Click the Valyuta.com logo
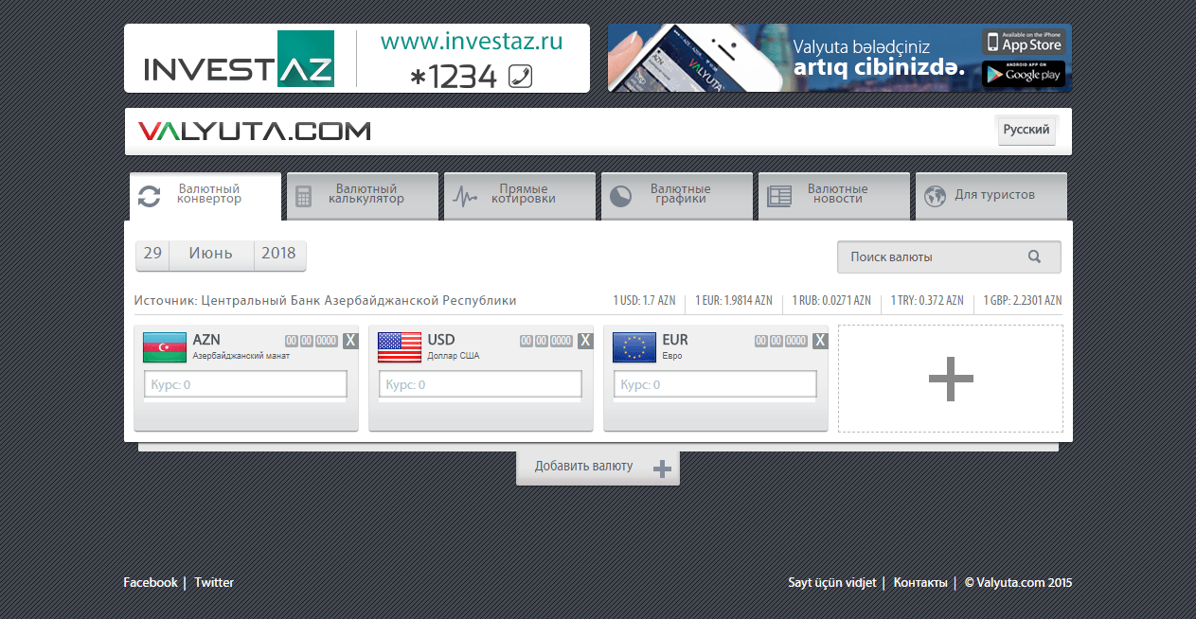The image size is (1196, 619). coord(255,132)
